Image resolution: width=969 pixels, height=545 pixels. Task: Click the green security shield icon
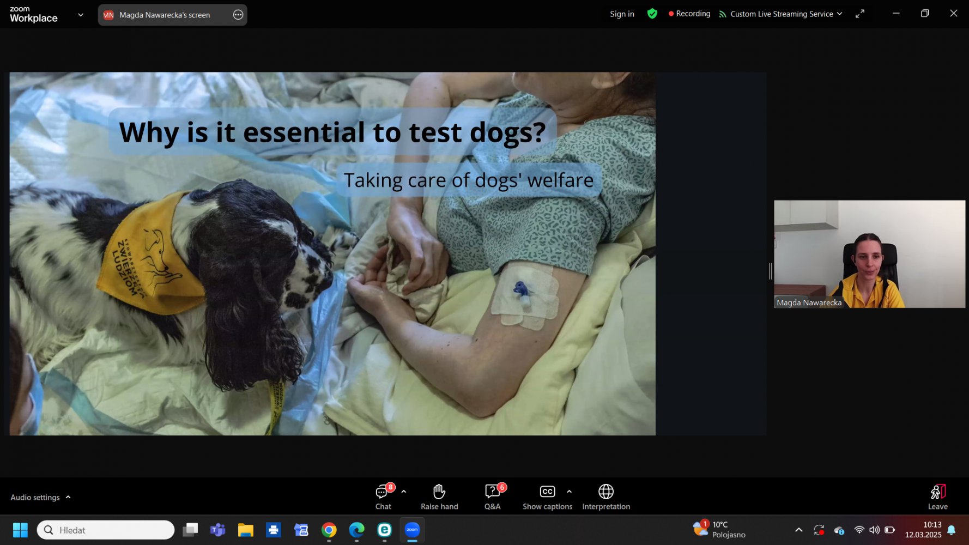(x=652, y=14)
